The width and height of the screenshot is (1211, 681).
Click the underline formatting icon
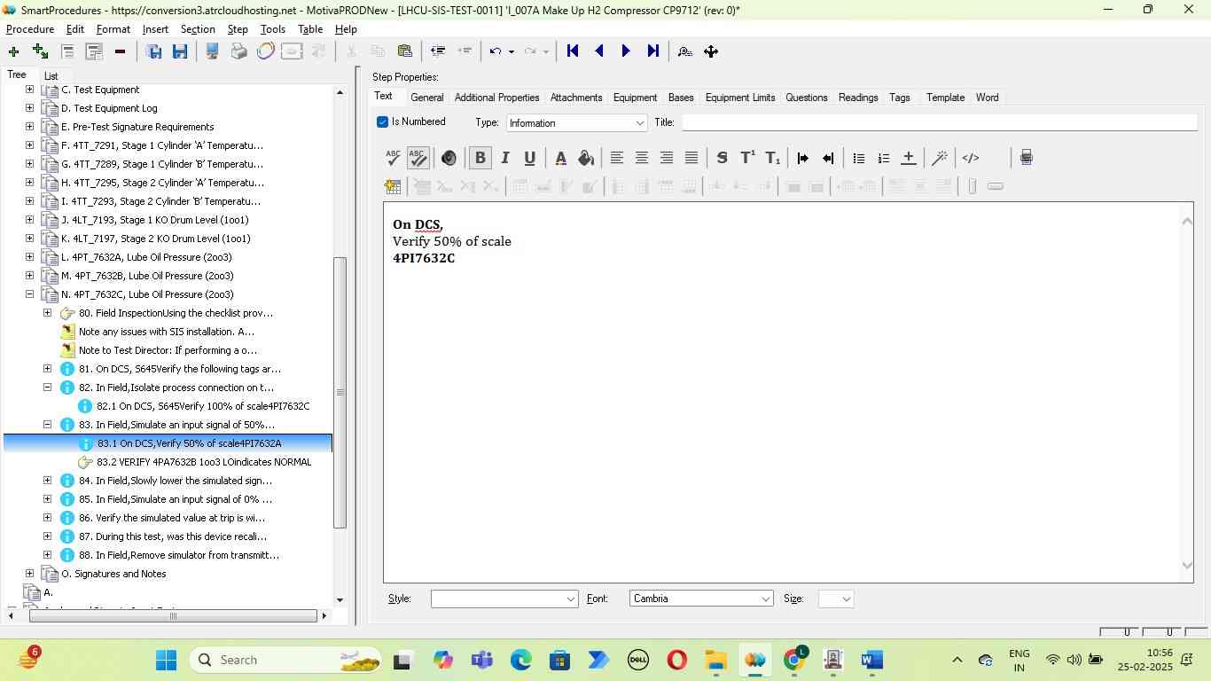click(x=529, y=158)
